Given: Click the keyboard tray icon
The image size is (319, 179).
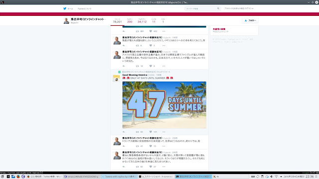Looking at the screenshot, I should pyautogui.click(x=253, y=177).
